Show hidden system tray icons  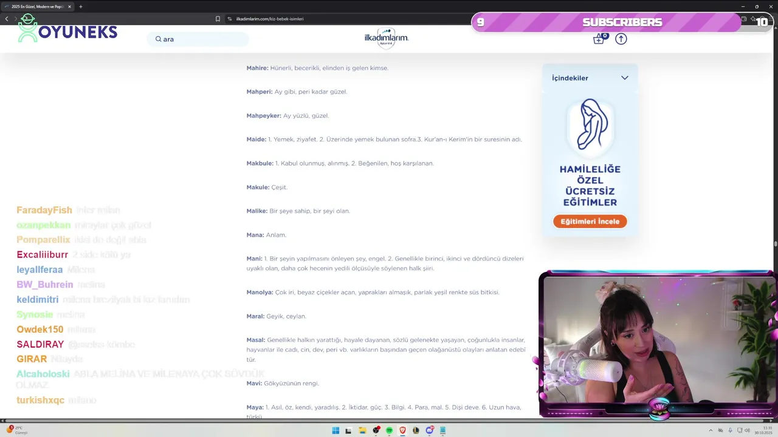711,430
